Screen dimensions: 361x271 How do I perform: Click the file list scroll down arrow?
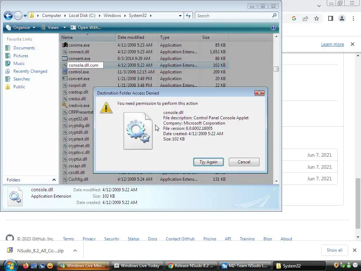click(x=276, y=181)
